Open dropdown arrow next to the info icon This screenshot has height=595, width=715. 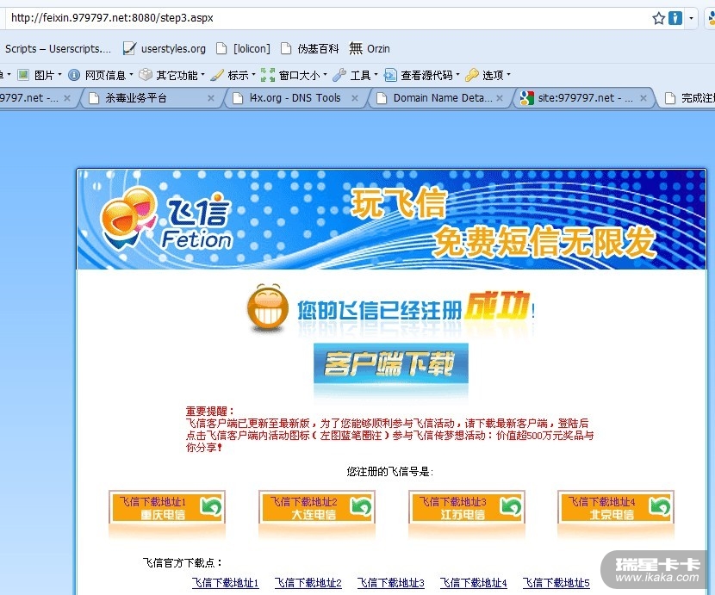pyautogui.click(x=691, y=18)
